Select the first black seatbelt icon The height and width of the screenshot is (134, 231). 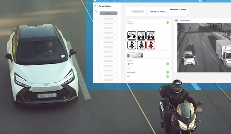click(x=132, y=45)
